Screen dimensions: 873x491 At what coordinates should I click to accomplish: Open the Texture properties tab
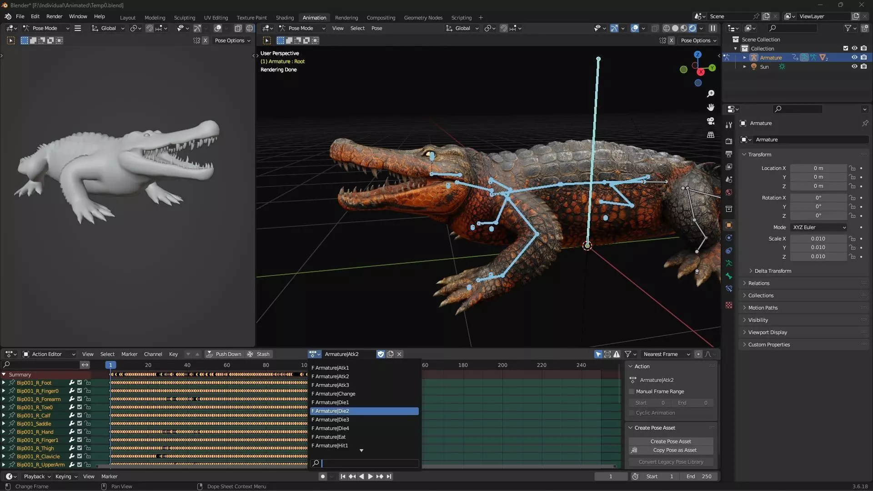click(x=729, y=305)
